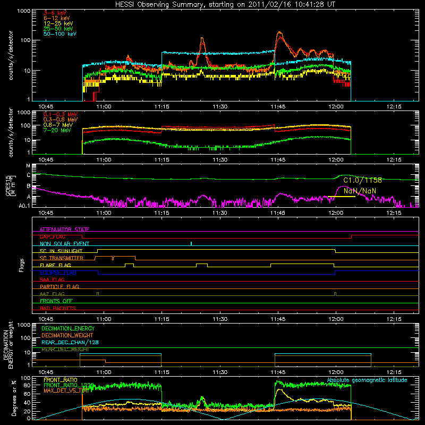Click counts/s/detector axis title of keV panel
425x425 pixels.
[11, 56]
